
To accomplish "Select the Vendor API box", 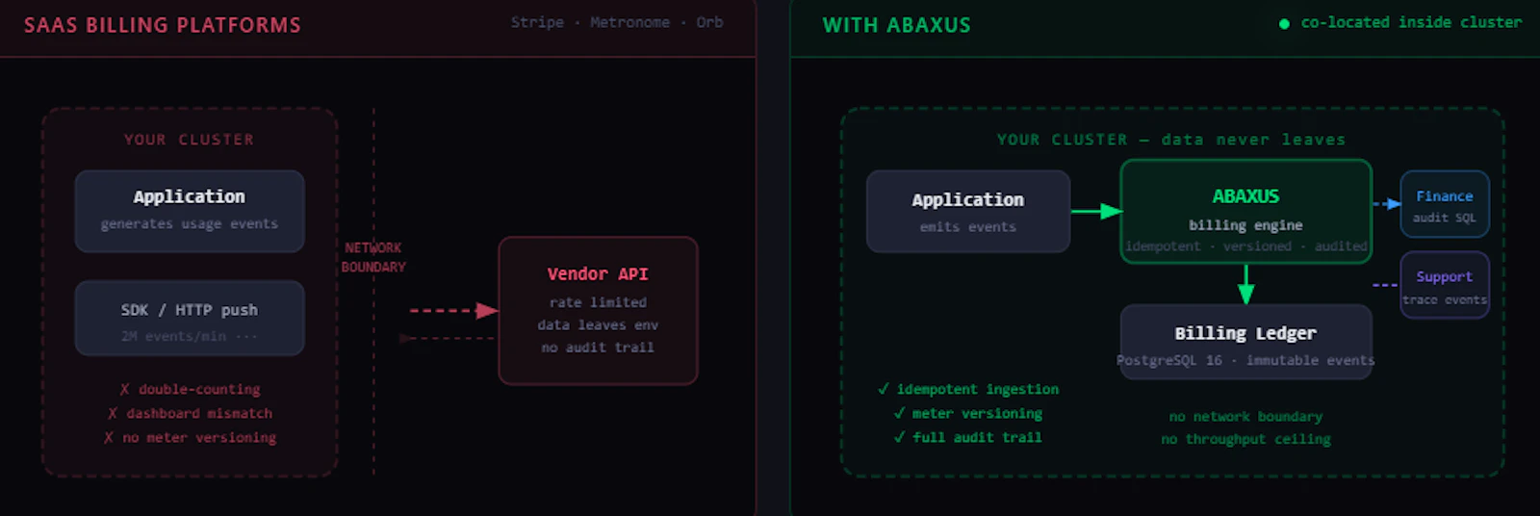I will click(598, 310).
